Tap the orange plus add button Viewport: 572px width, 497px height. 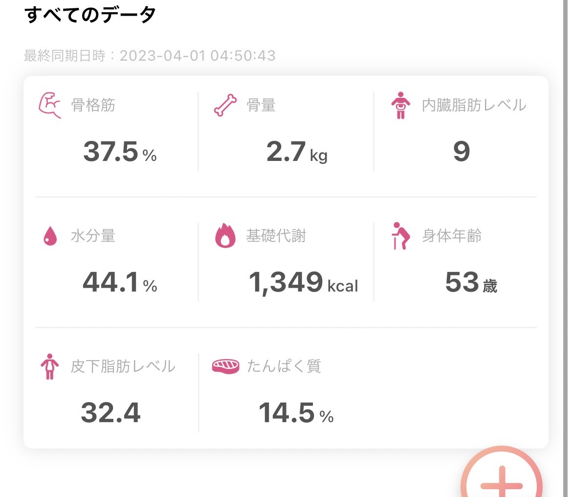(502, 474)
